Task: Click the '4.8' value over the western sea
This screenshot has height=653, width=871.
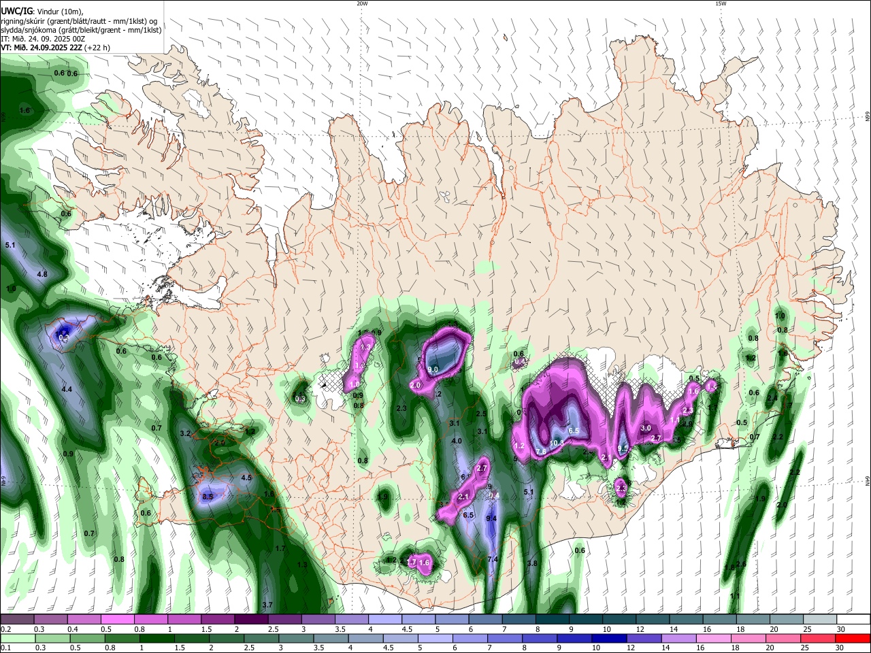Action: coord(42,274)
